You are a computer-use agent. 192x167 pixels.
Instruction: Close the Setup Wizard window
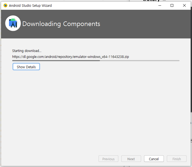(x=184, y=5)
